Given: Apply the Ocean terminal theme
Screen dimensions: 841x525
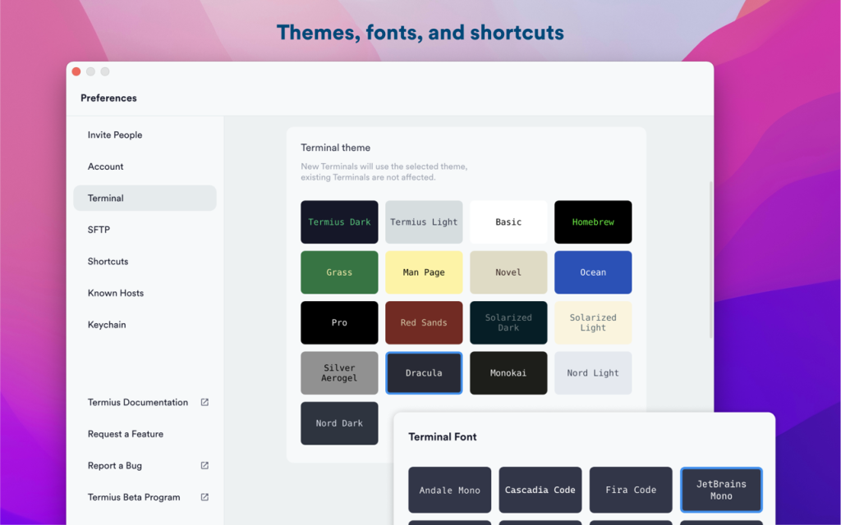Looking at the screenshot, I should (x=593, y=272).
